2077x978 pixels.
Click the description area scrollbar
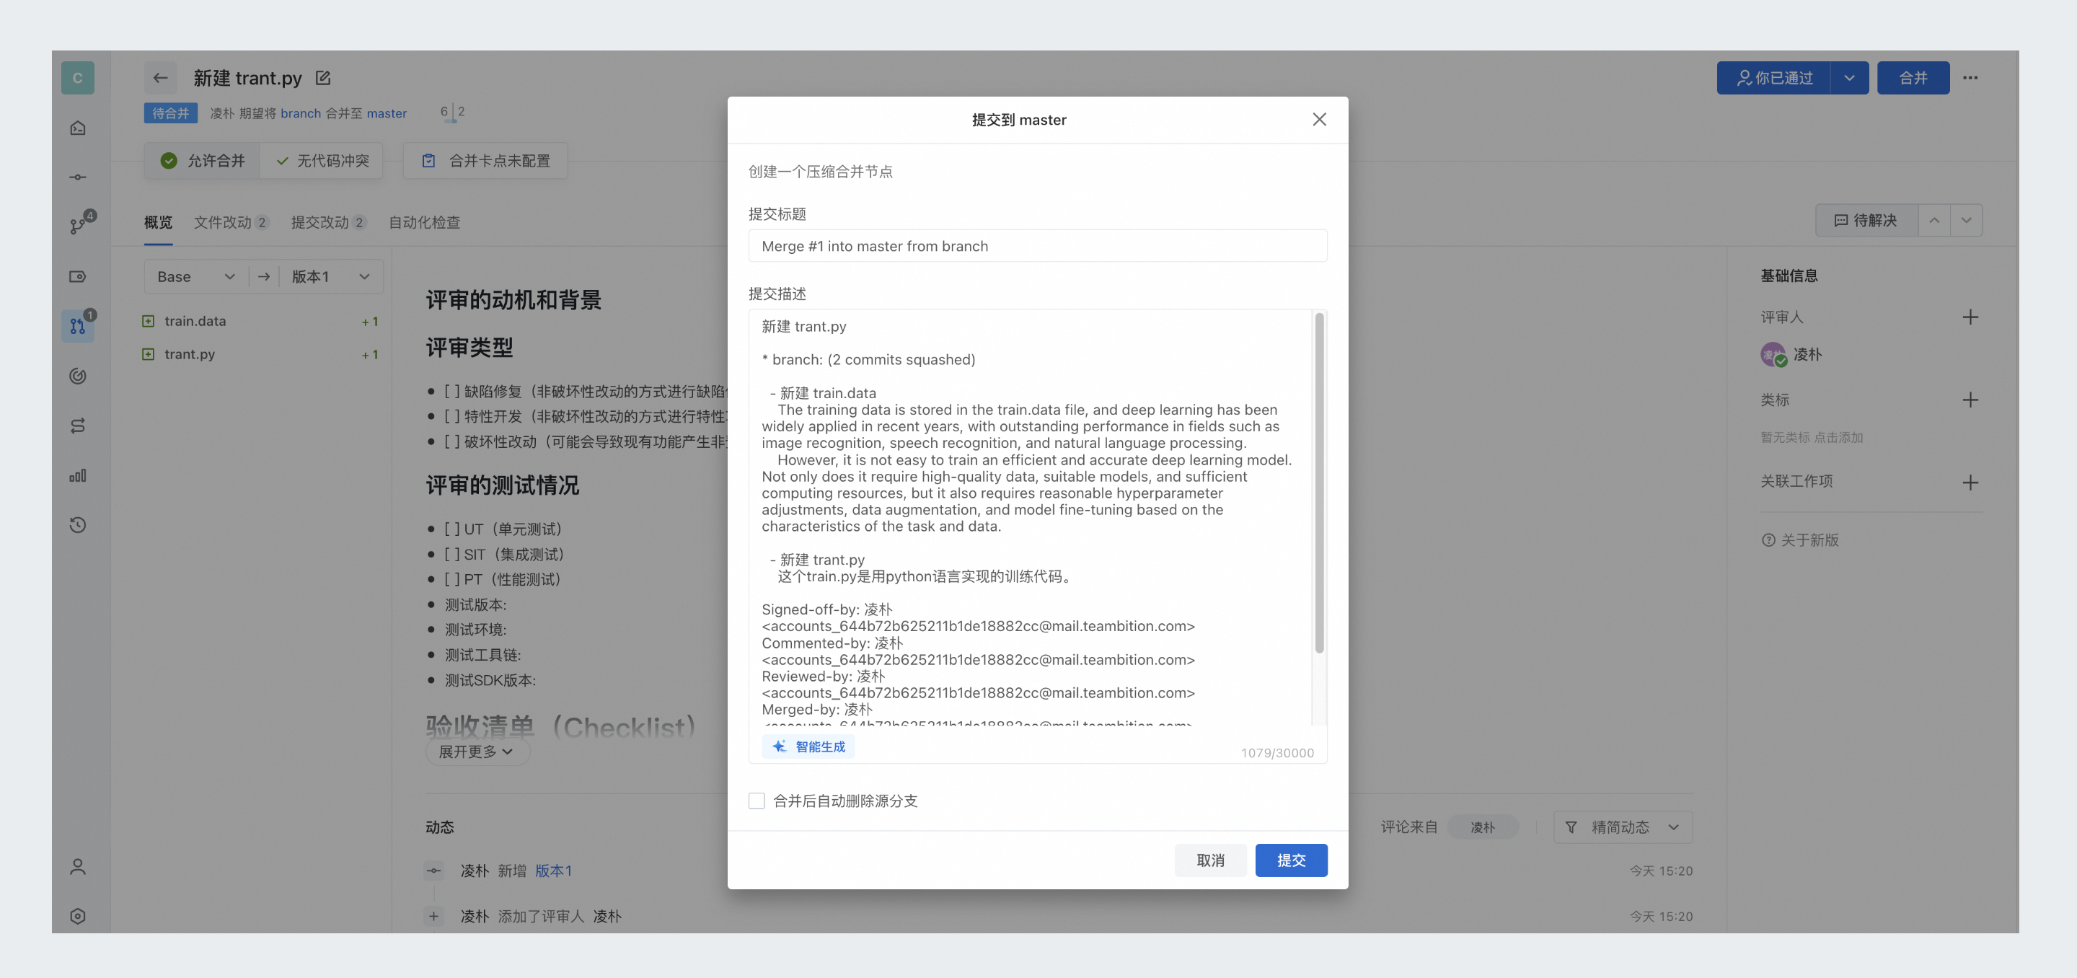coord(1319,484)
